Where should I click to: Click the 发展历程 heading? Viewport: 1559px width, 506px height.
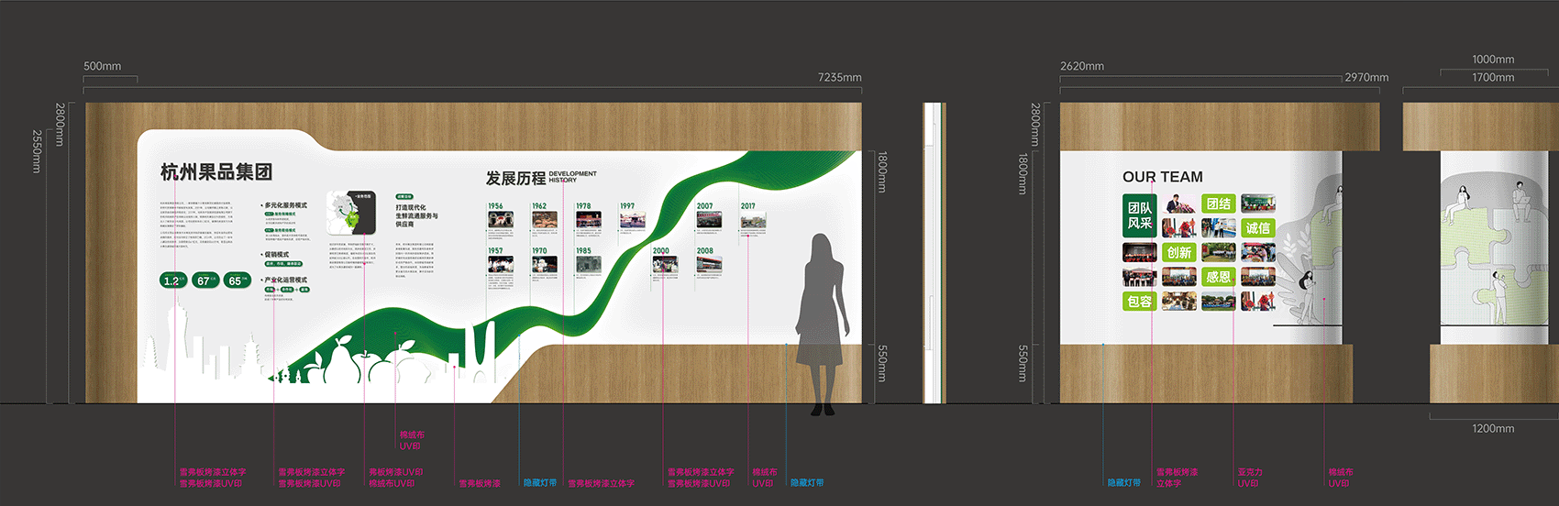tap(515, 178)
